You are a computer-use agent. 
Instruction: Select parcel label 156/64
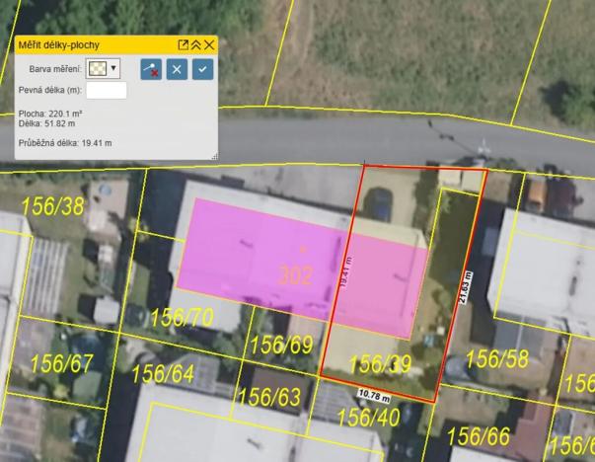click(163, 374)
